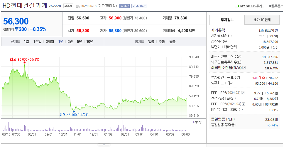Viewport: 284px width, 147px height.
Task: Click the 하한가 39,600 text
Action: pyautogui.click(x=135, y=31)
